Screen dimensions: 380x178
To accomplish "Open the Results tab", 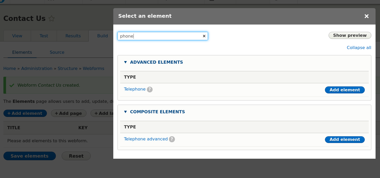I will (x=73, y=36).
